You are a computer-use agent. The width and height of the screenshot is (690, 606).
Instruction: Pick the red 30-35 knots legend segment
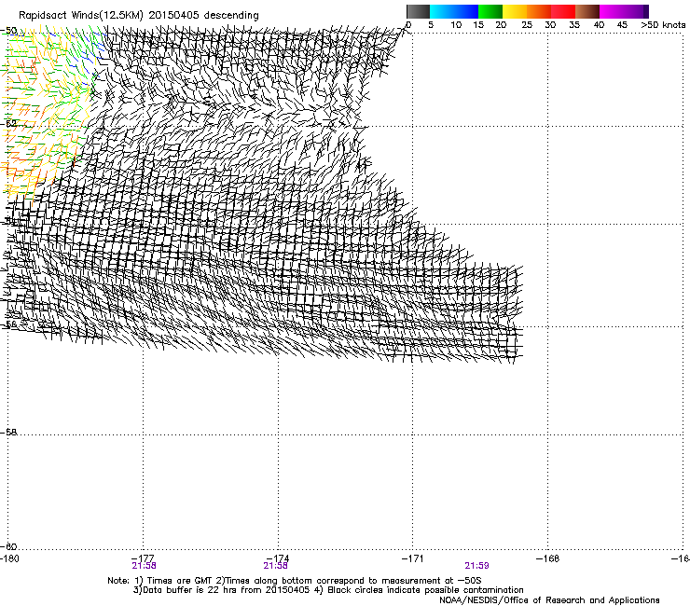click(563, 11)
